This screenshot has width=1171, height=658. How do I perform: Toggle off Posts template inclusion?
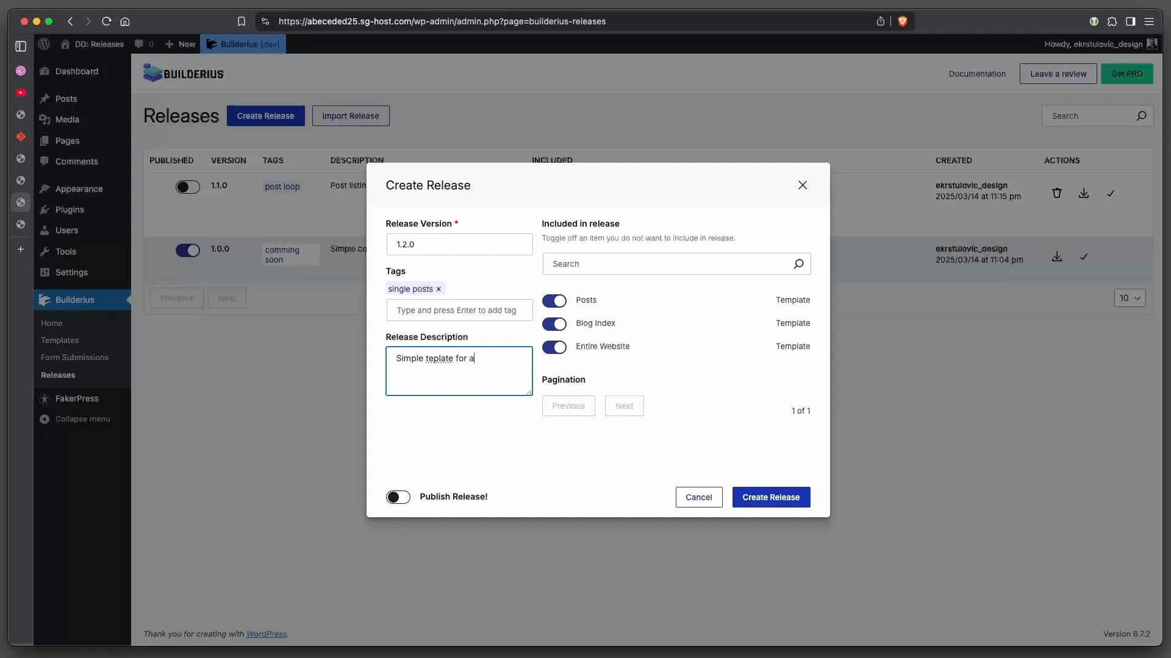554,301
